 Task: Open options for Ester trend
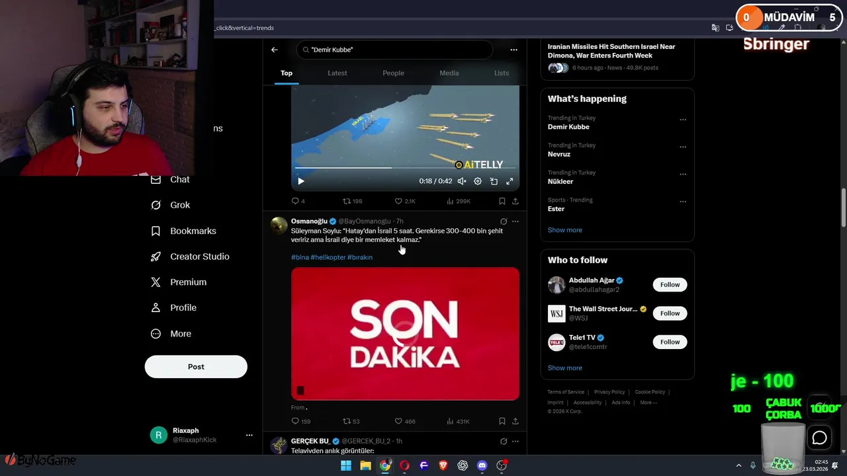(683, 202)
